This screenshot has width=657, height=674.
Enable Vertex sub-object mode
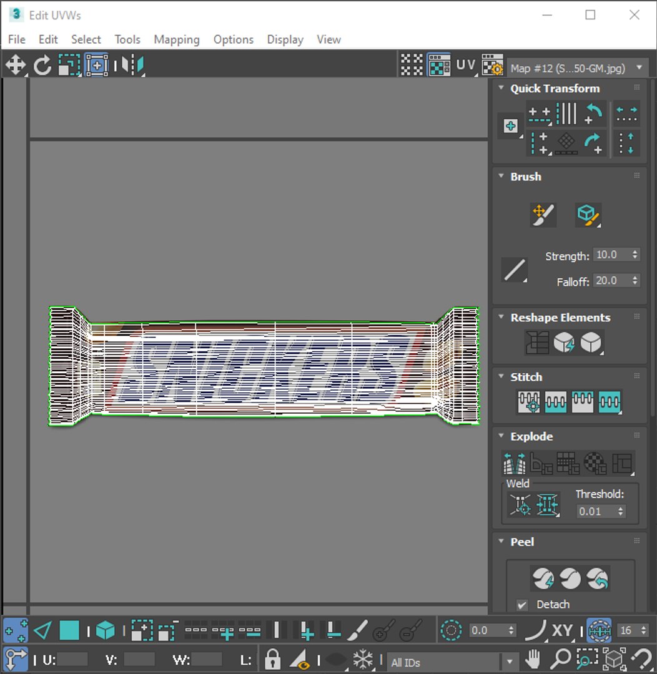point(16,630)
